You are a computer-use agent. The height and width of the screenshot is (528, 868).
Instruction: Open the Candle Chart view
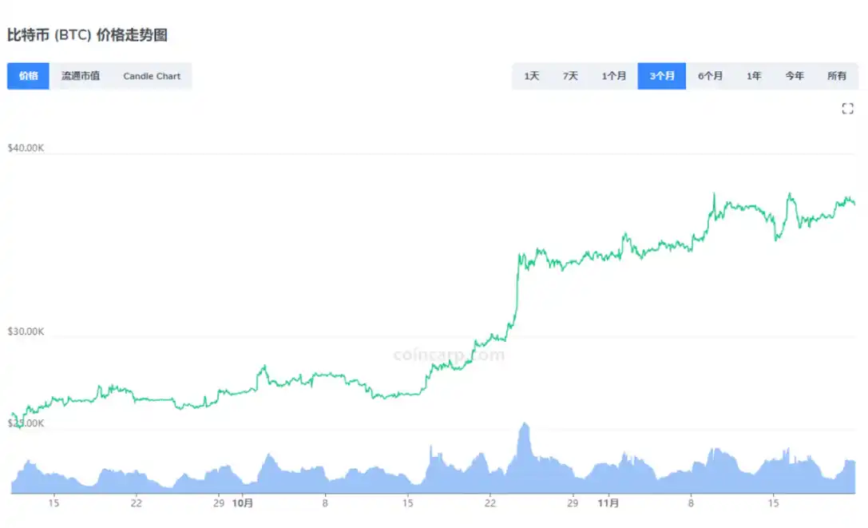tap(152, 76)
